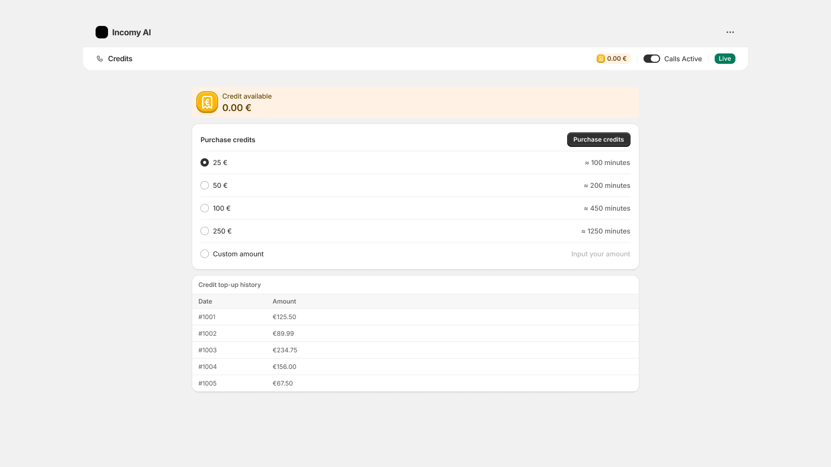Click the Amount column header
Screen dimensions: 831x467
pyautogui.click(x=284, y=301)
